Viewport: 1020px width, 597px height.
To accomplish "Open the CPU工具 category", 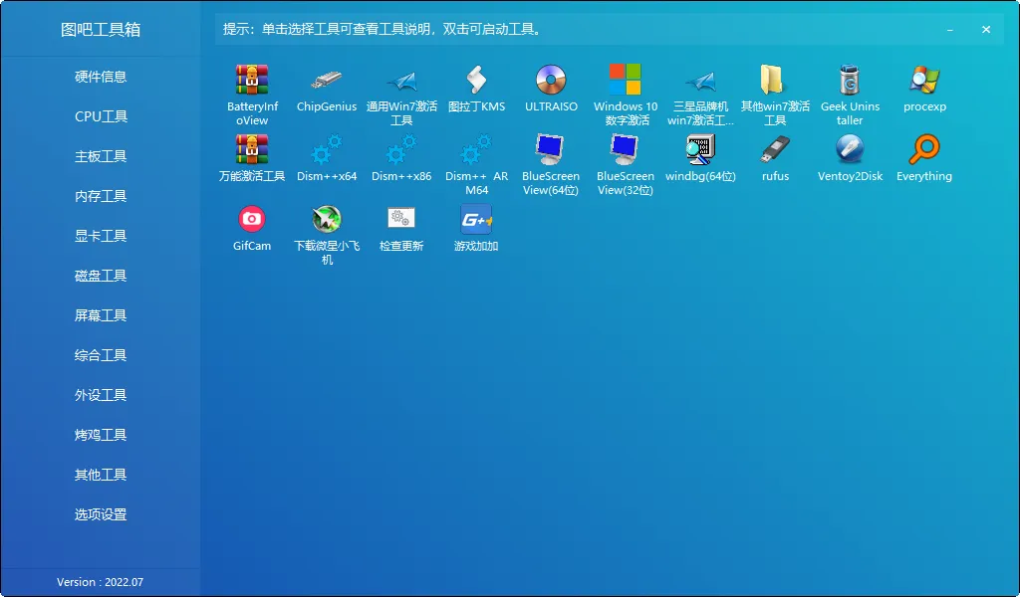I will click(100, 116).
